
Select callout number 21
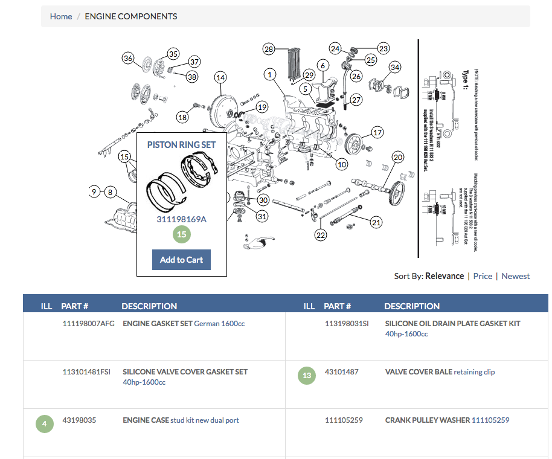pyautogui.click(x=376, y=222)
